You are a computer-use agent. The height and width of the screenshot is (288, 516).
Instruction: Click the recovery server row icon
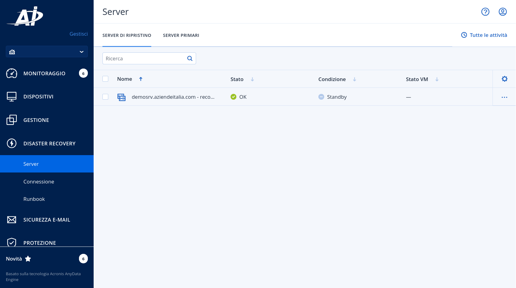pos(121,97)
